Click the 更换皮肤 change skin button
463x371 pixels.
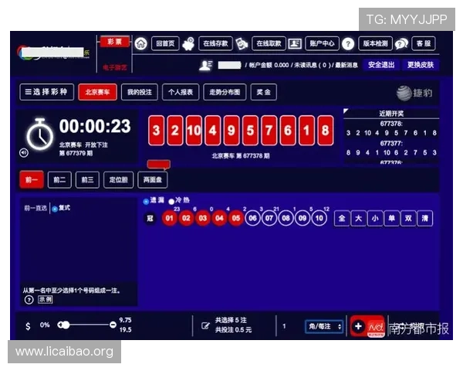[x=421, y=65]
